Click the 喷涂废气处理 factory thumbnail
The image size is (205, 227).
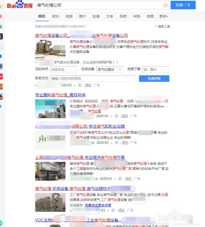click(50, 171)
